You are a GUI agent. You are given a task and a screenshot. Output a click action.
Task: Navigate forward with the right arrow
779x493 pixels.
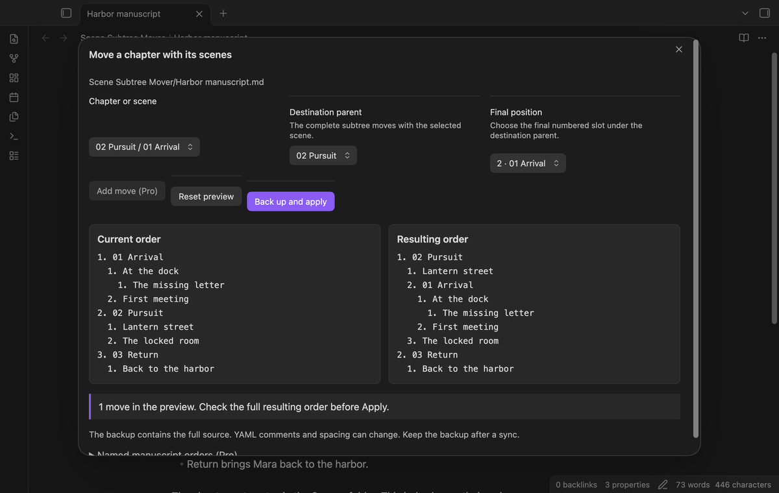pos(64,38)
